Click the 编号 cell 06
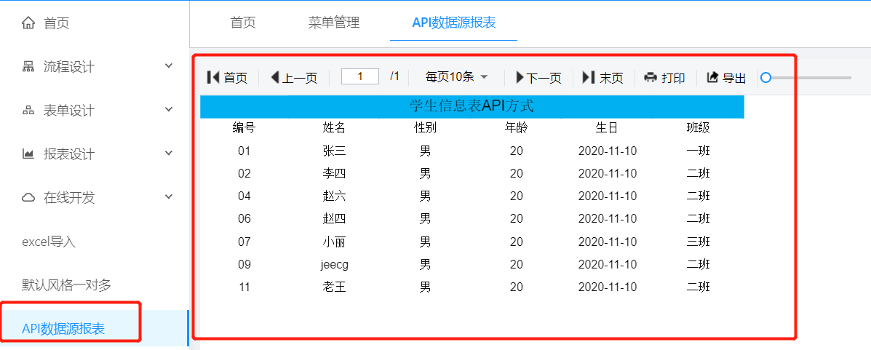Screen dimensions: 871x350 (x=244, y=218)
